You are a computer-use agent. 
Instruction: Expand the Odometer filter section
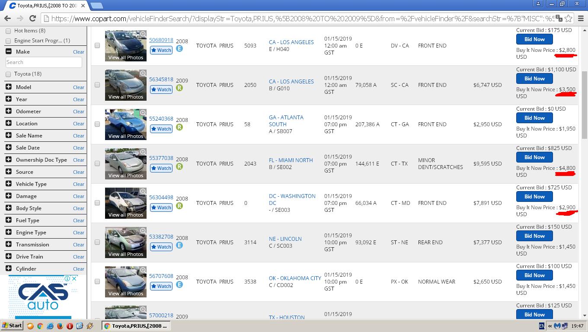coord(9,111)
